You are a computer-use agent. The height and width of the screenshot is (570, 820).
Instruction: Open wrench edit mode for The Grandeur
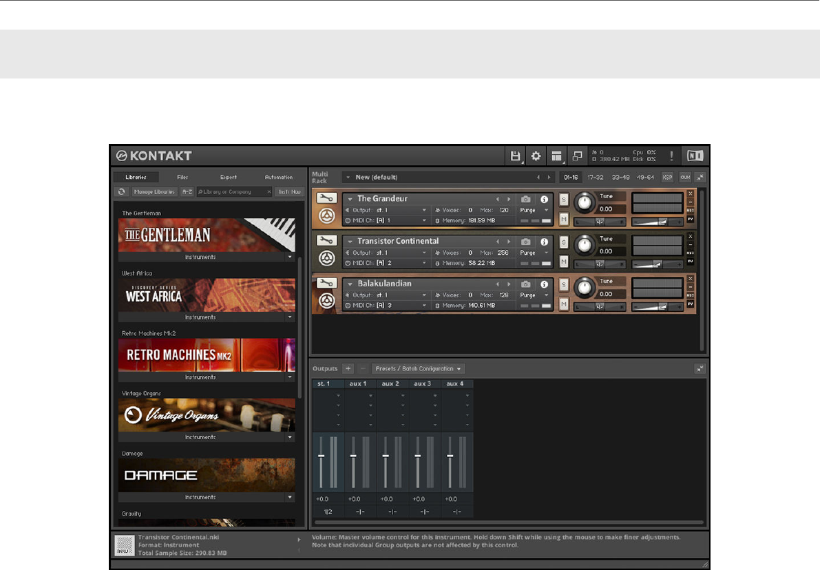tap(326, 198)
